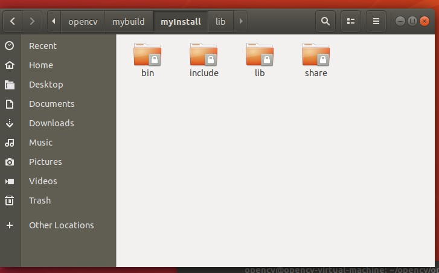Viewport: 439px width, 273px height.
Task: Focus the terminal window behind the file manager
Action: 308,270
